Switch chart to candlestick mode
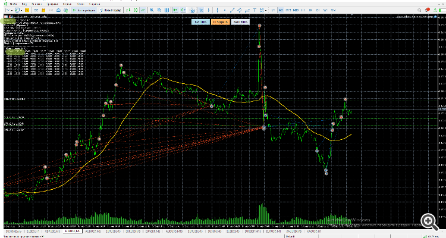 (x=136, y=10)
